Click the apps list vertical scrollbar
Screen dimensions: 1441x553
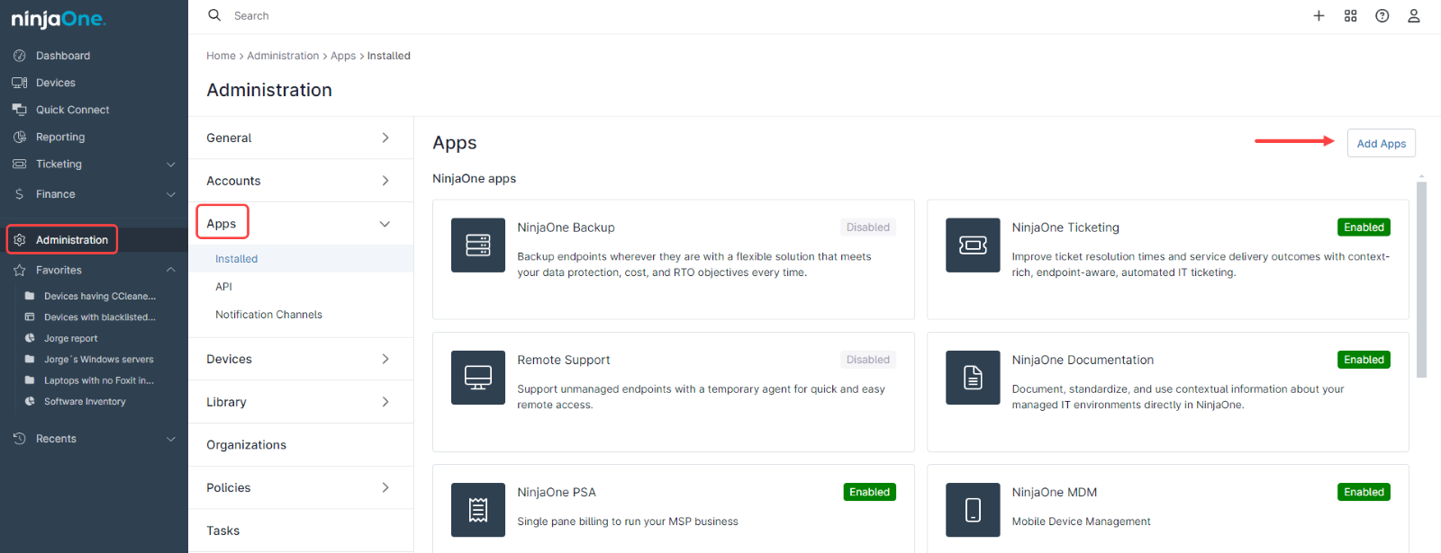[x=1421, y=279]
